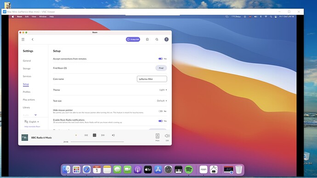The width and height of the screenshot is (317, 178).
Task: Open System Preferences in the Dock
Action: click(168, 170)
